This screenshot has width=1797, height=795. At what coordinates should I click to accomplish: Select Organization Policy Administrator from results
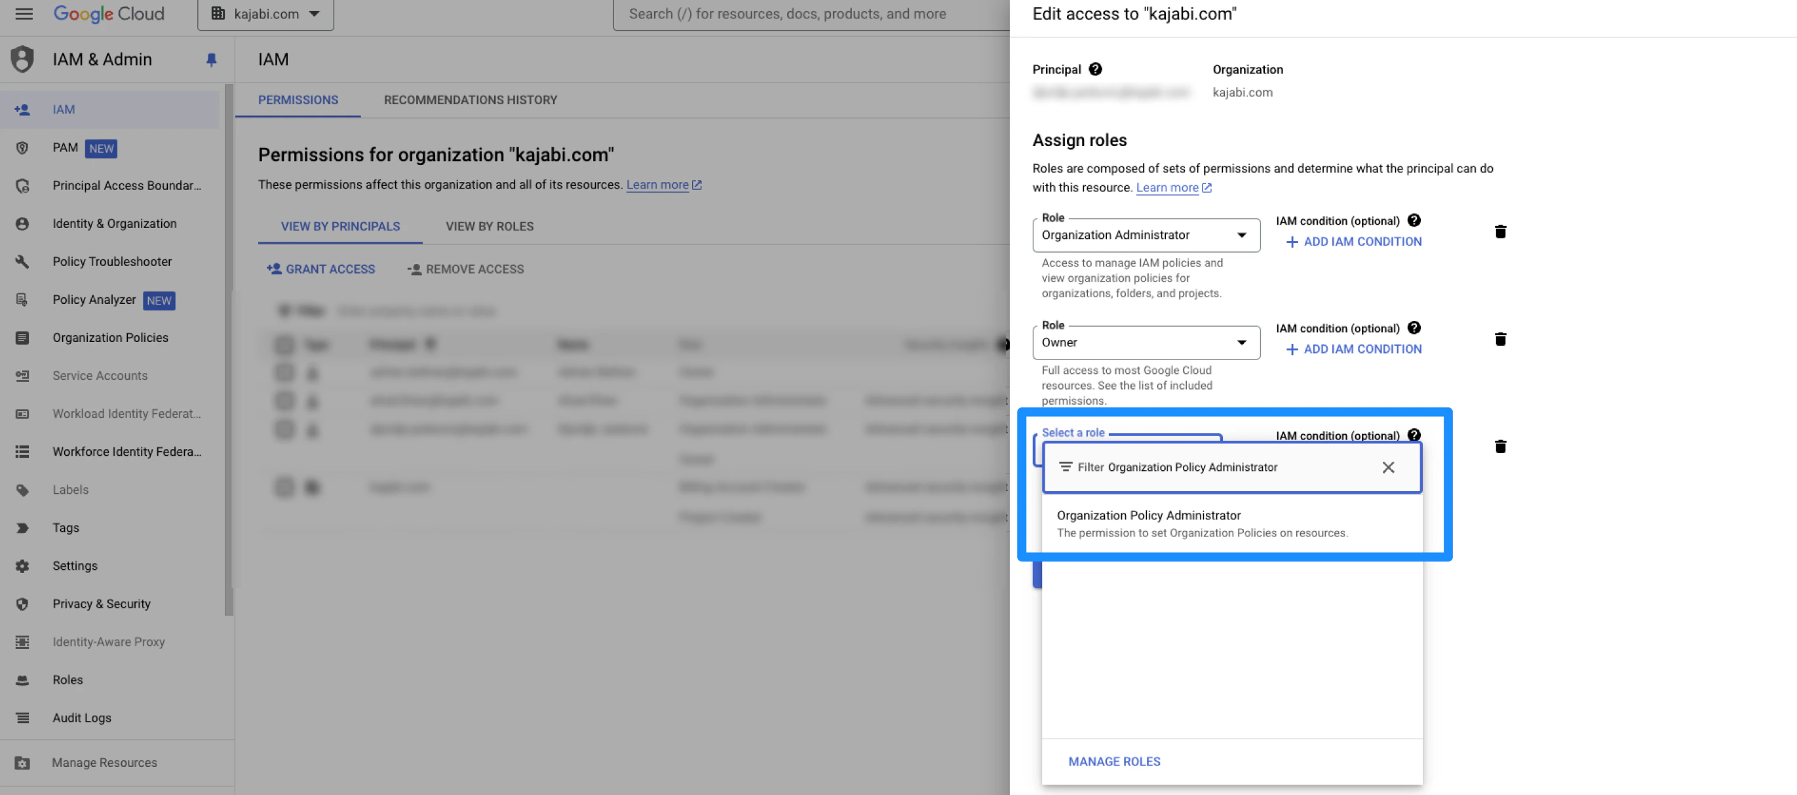pos(1201,523)
